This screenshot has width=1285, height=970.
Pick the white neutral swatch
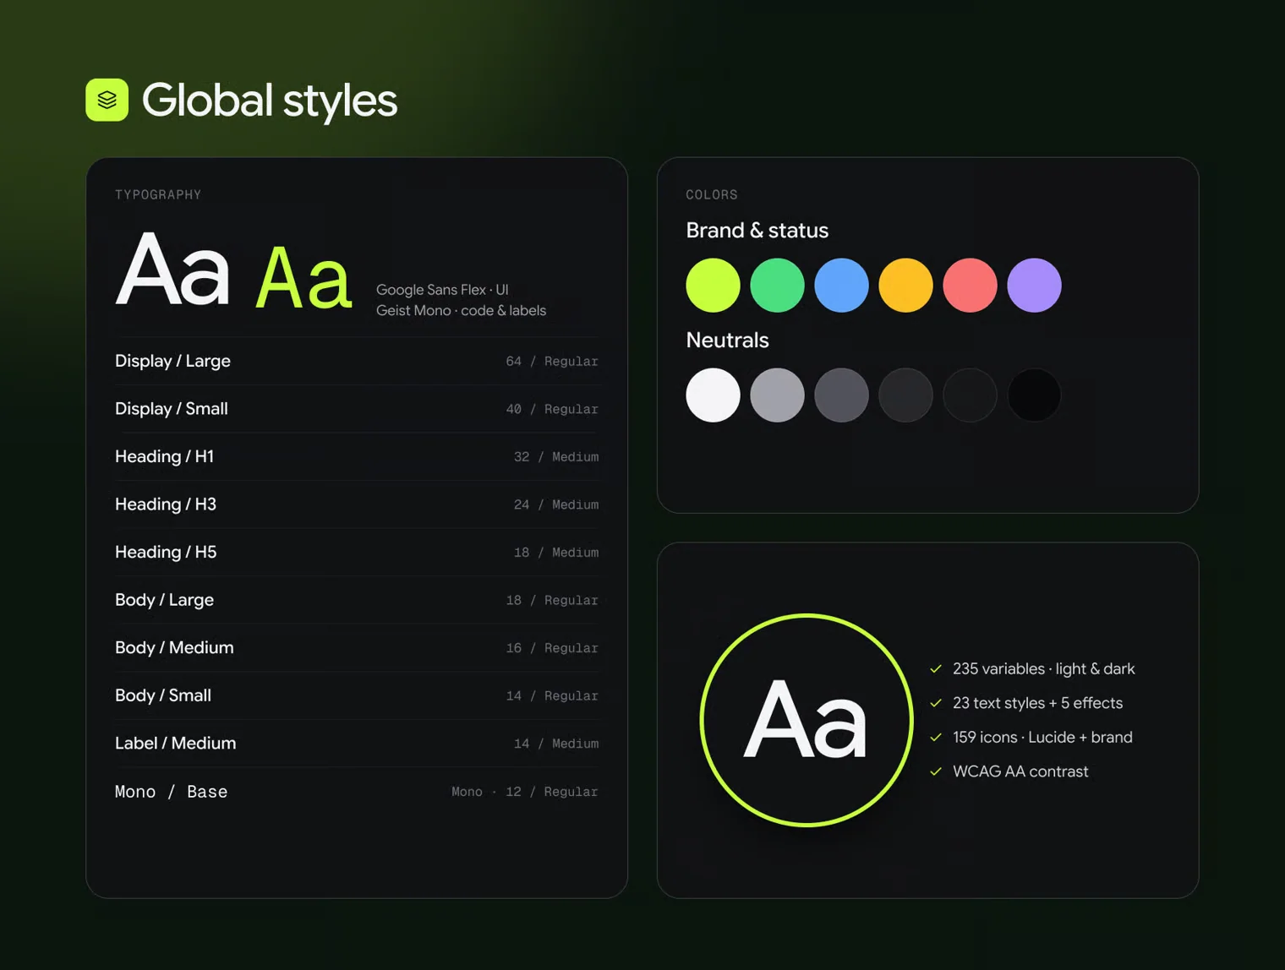click(713, 395)
